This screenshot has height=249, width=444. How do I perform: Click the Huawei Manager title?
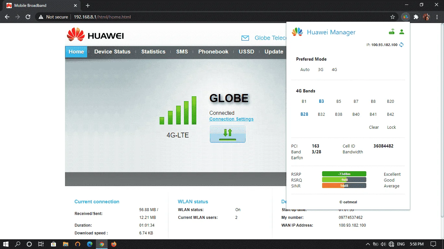point(331,32)
